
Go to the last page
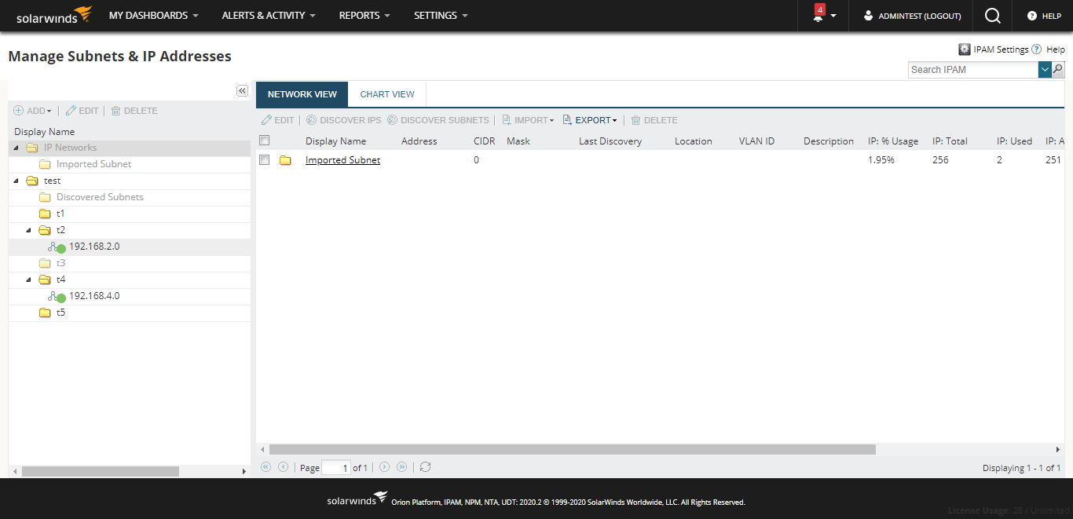pyautogui.click(x=402, y=466)
